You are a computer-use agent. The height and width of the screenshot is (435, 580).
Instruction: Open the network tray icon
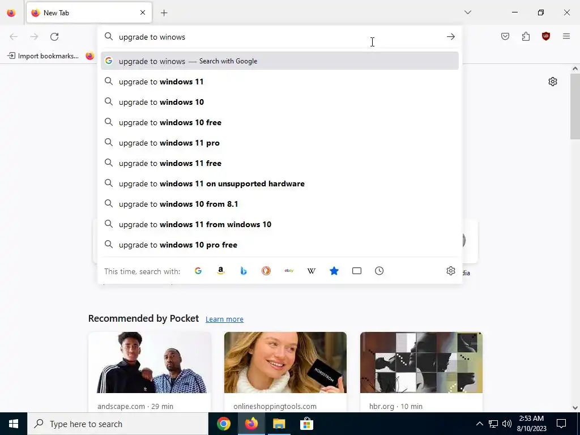click(x=493, y=424)
